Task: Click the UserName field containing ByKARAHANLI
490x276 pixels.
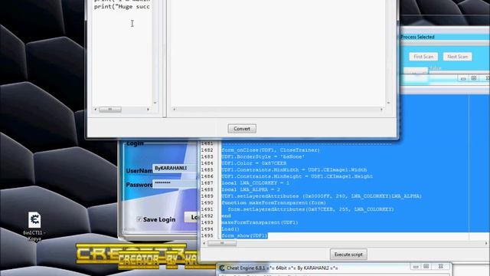Action: coord(175,169)
